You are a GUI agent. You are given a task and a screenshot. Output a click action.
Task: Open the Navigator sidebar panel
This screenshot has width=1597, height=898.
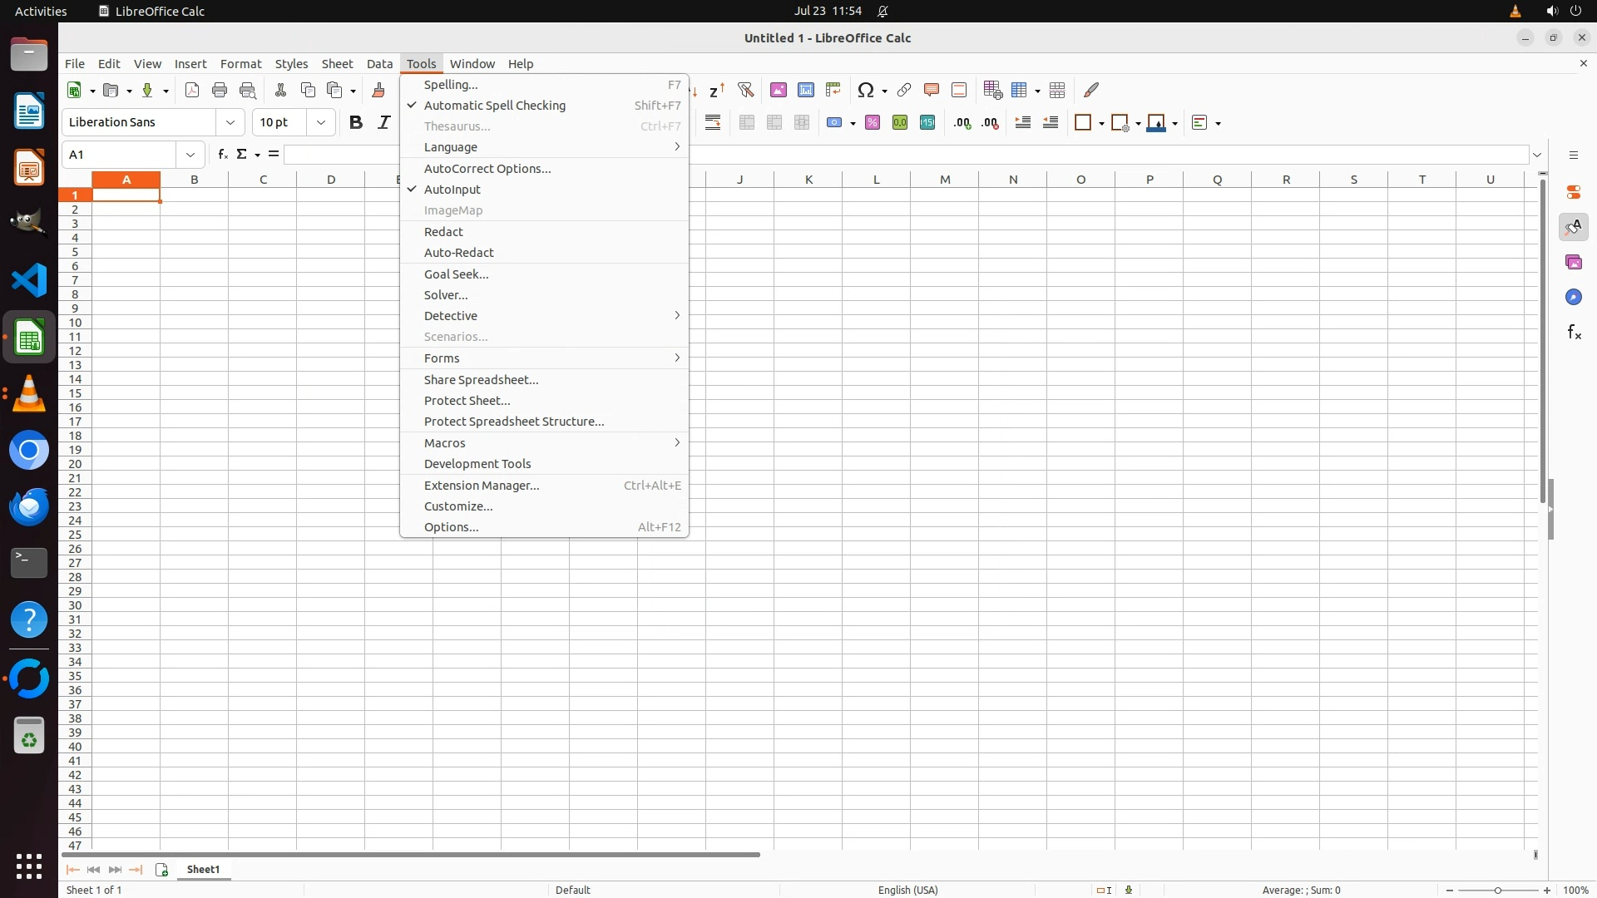click(x=1574, y=298)
